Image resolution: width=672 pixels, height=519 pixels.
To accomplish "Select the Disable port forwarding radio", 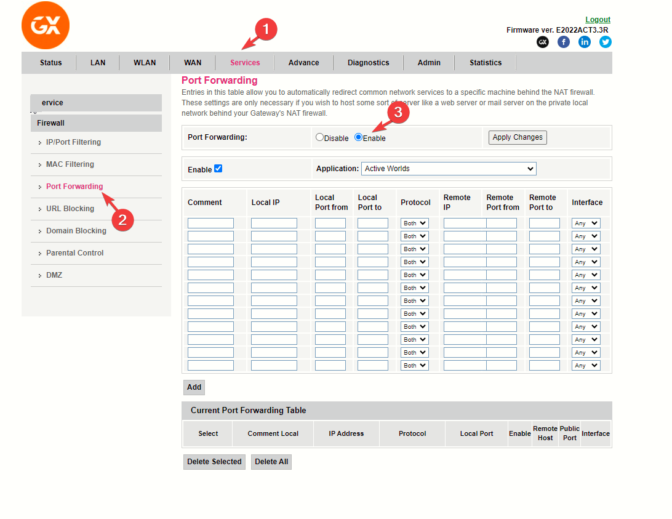I will (319, 137).
